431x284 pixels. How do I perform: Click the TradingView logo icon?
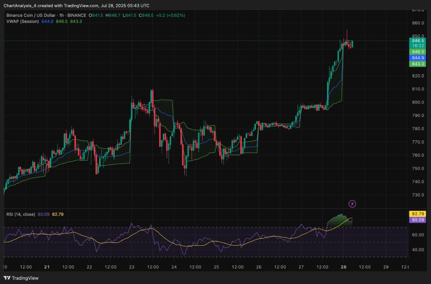click(7, 278)
